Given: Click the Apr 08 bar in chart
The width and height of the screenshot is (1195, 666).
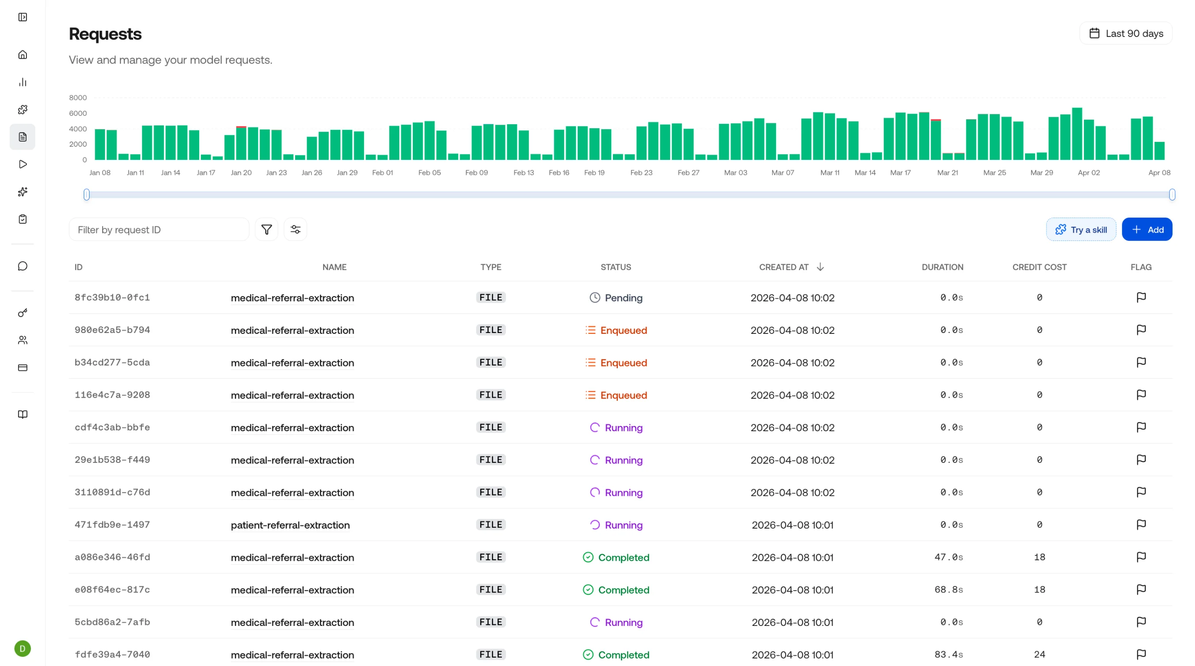Looking at the screenshot, I should (1159, 151).
